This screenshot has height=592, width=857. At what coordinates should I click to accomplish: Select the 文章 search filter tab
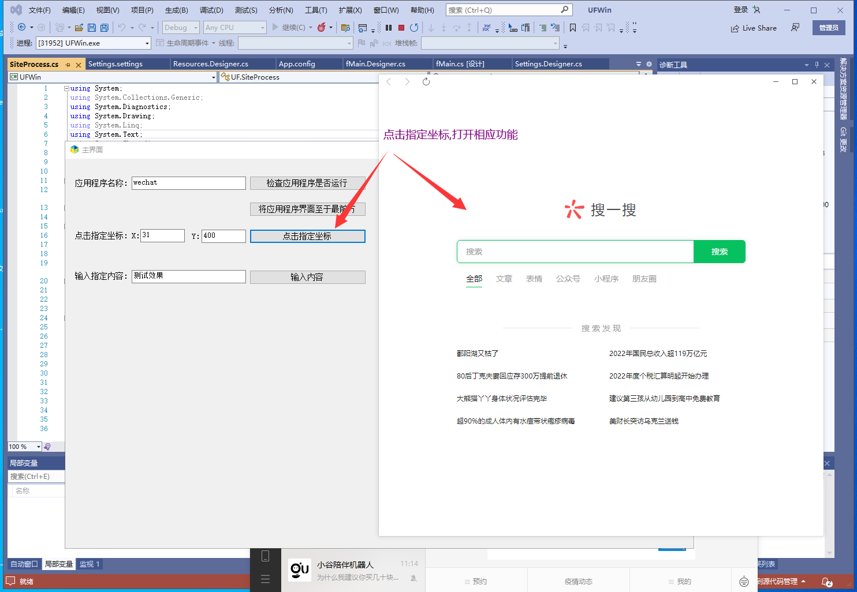(504, 279)
